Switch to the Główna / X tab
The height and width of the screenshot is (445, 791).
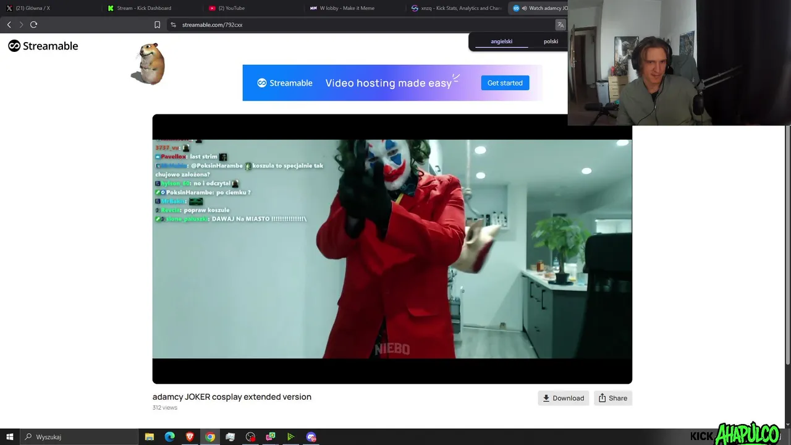click(49, 8)
